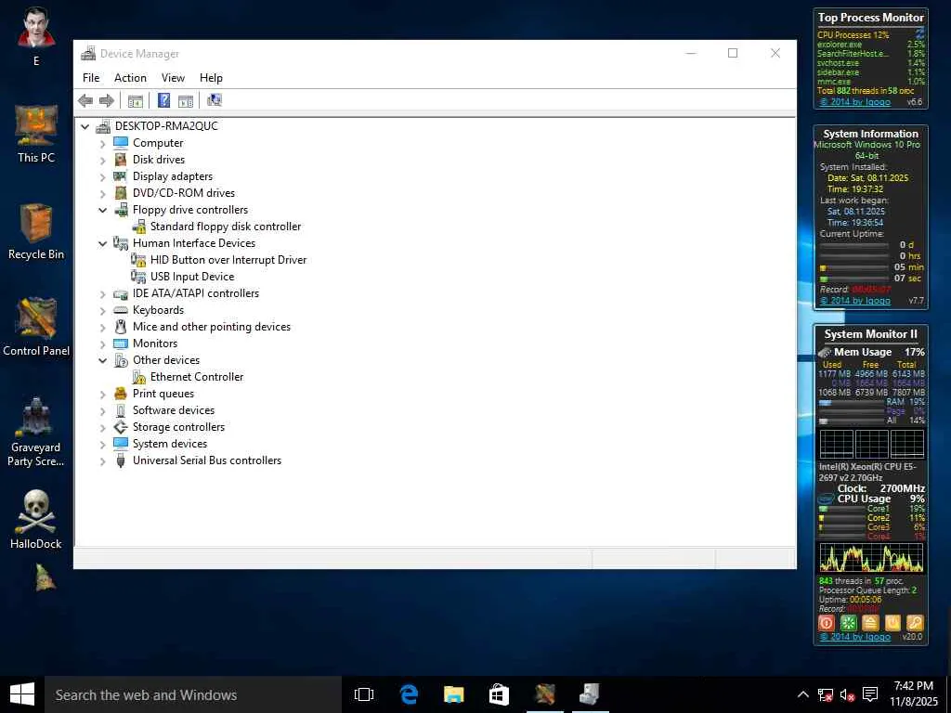
Task: Open Graveyard Party Screensaver desktop icon
Action: click(36, 432)
